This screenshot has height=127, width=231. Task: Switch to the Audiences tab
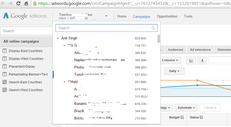[176, 50]
